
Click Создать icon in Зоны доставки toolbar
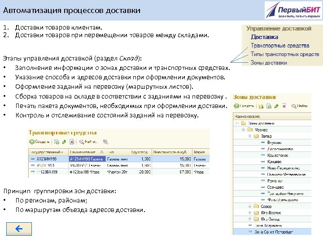pos(236,106)
